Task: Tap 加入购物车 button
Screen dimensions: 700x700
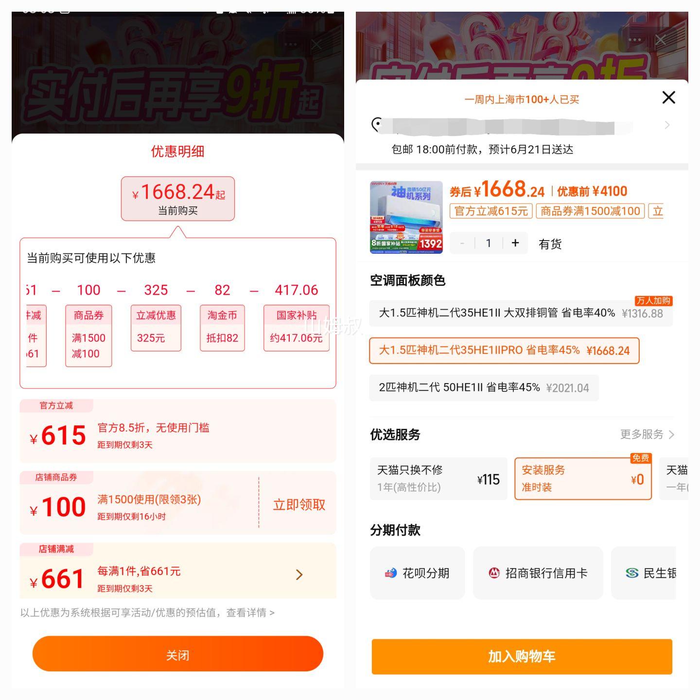Action: (522, 657)
